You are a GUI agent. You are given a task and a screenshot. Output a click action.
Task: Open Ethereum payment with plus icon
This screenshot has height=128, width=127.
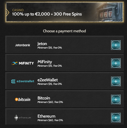click(x=116, y=118)
